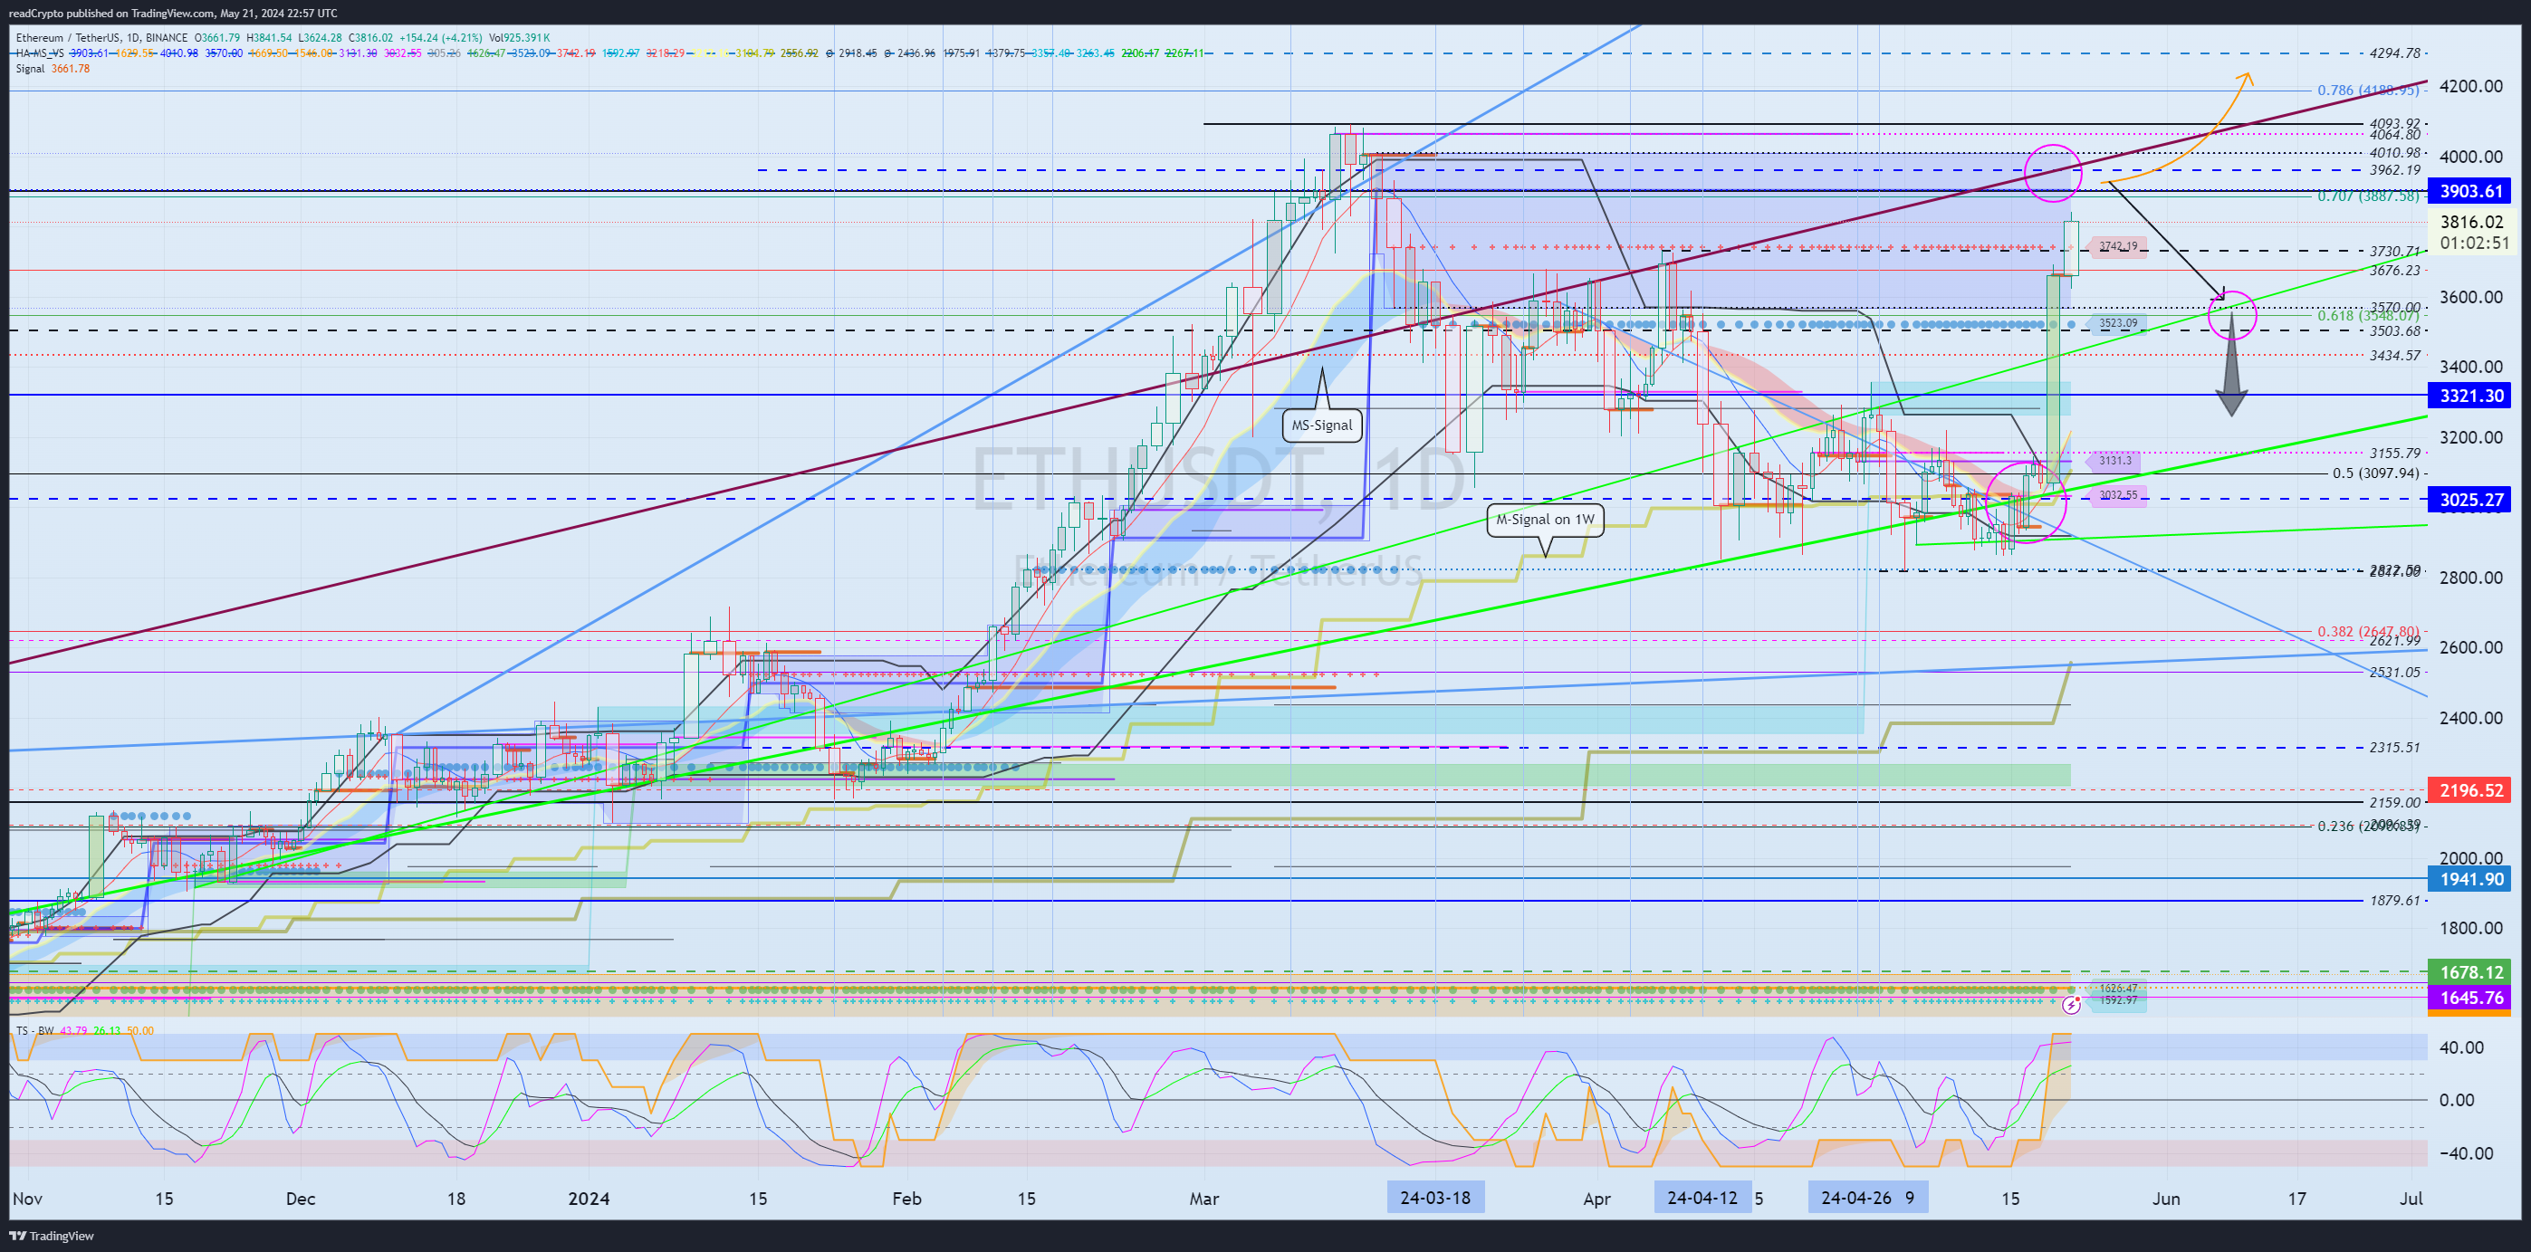Click the Dec label on time axis

coord(301,1198)
